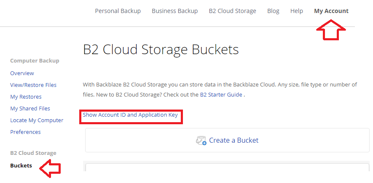
Task: Click the Create a Bucket text link
Action: [233, 140]
